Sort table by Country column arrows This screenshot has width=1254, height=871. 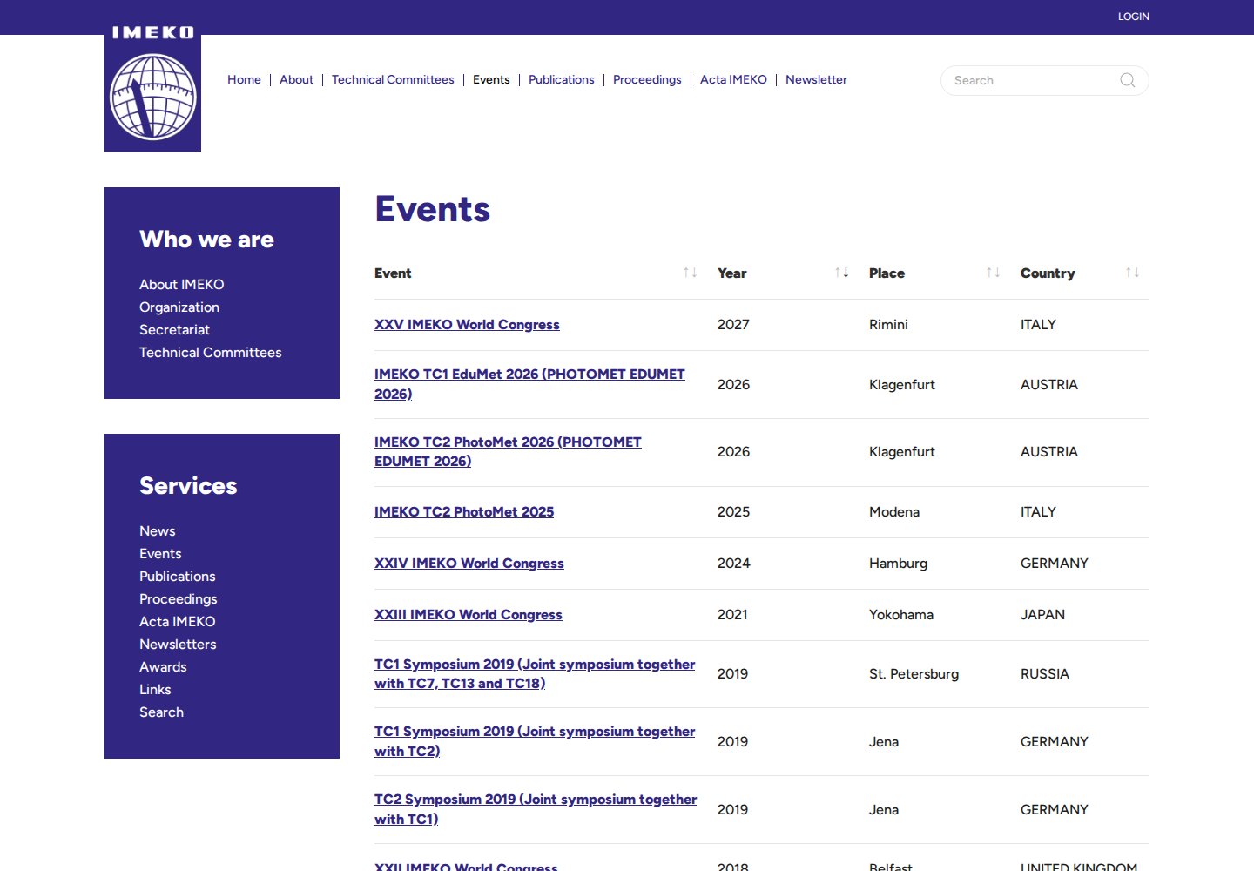tap(1132, 273)
